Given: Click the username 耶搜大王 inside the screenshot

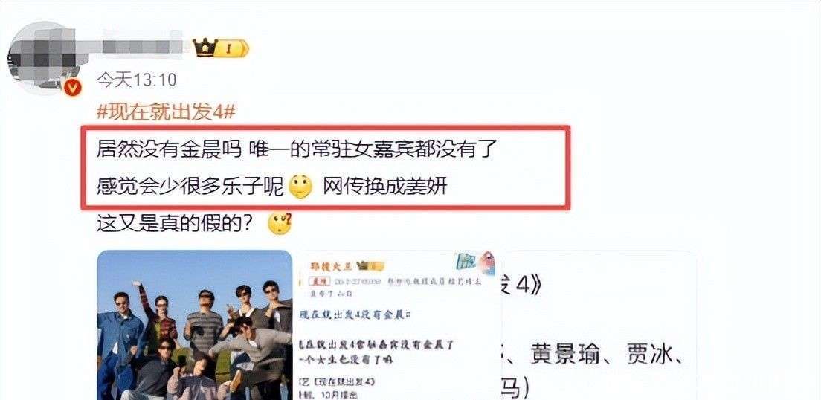Looking at the screenshot, I should click(x=333, y=265).
